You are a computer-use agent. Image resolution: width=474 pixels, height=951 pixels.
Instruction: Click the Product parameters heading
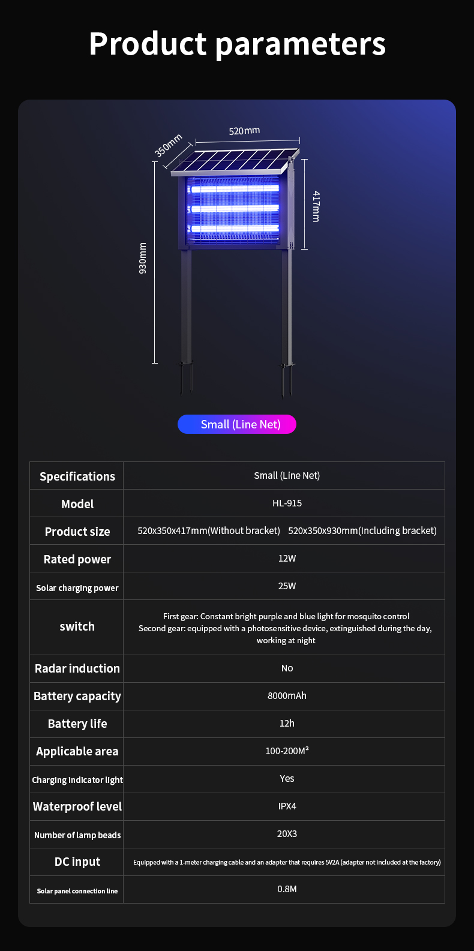[x=237, y=44]
